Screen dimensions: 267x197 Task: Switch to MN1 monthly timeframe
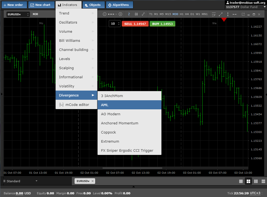tap(205, 14)
